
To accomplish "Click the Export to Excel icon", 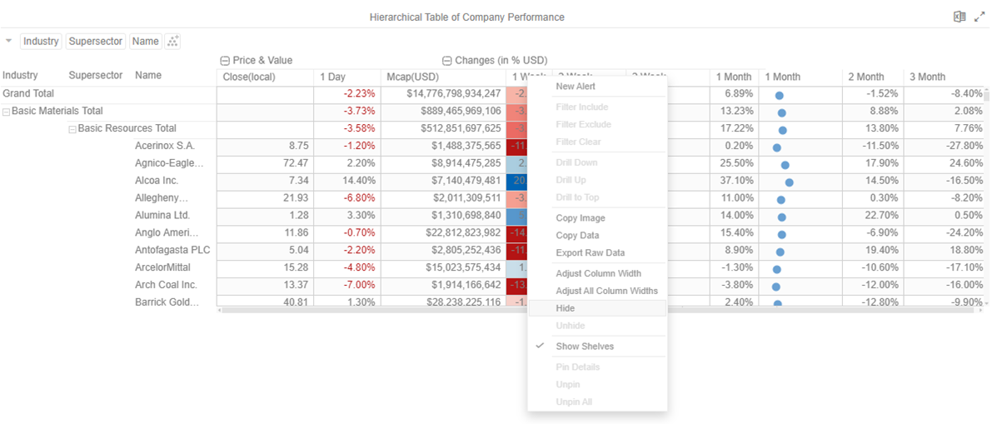I will [x=960, y=17].
